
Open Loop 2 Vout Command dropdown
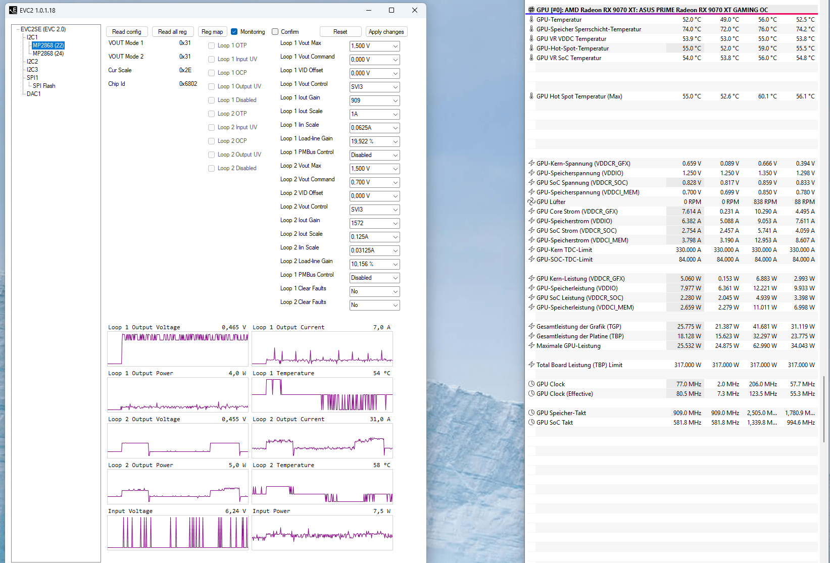375,182
